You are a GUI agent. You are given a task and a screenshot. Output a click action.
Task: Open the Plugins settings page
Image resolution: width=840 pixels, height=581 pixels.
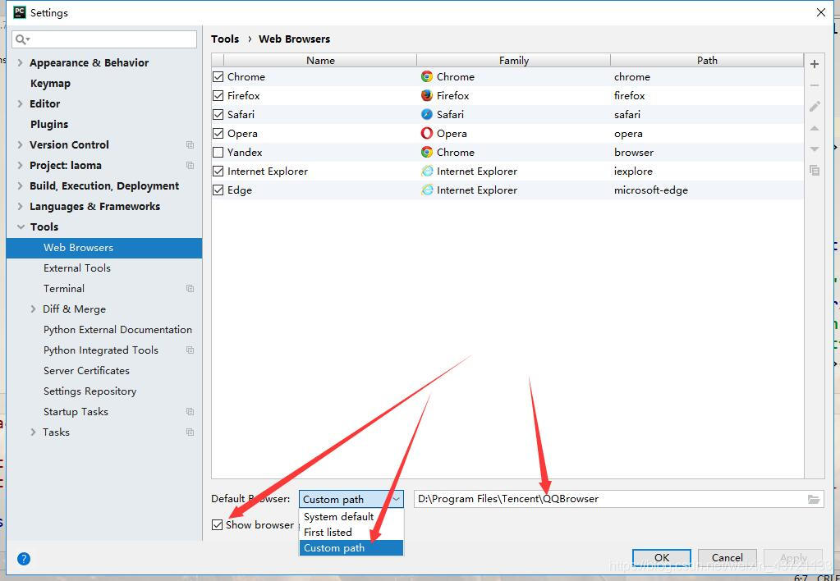point(49,124)
